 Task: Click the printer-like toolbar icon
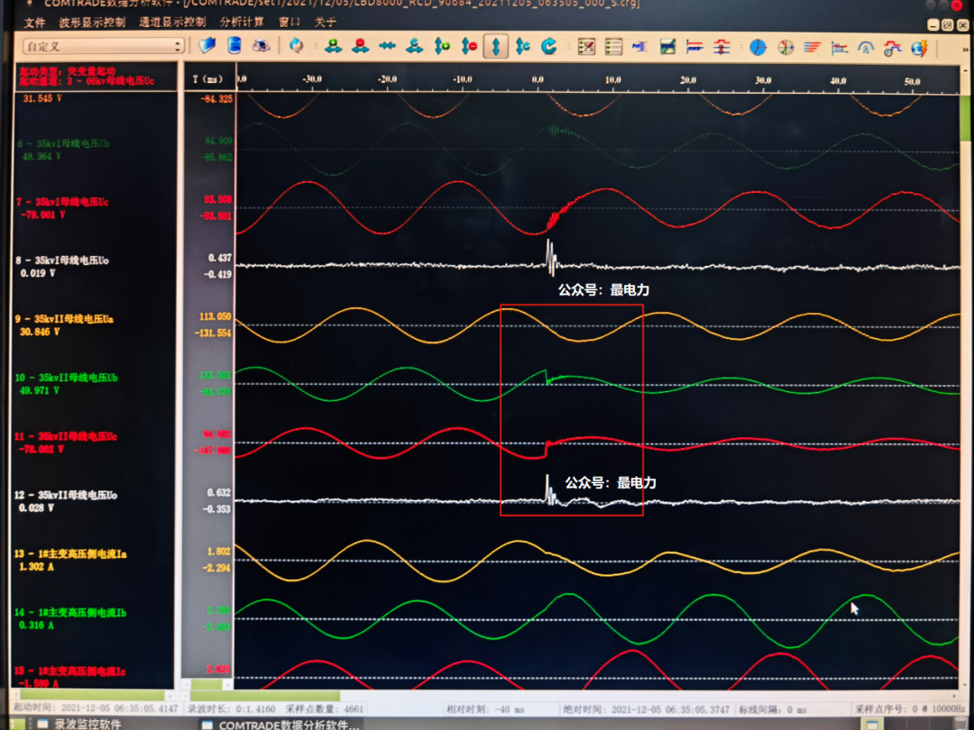click(x=261, y=46)
